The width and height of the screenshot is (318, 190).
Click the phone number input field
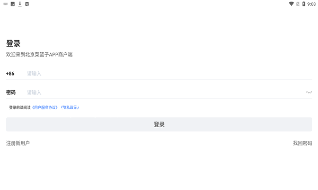pyautogui.click(x=170, y=73)
